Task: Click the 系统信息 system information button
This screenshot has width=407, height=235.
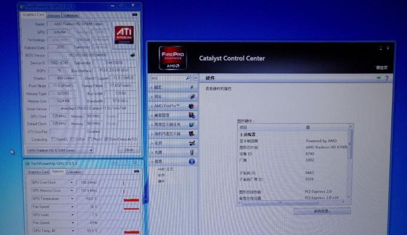Action: 322,211
